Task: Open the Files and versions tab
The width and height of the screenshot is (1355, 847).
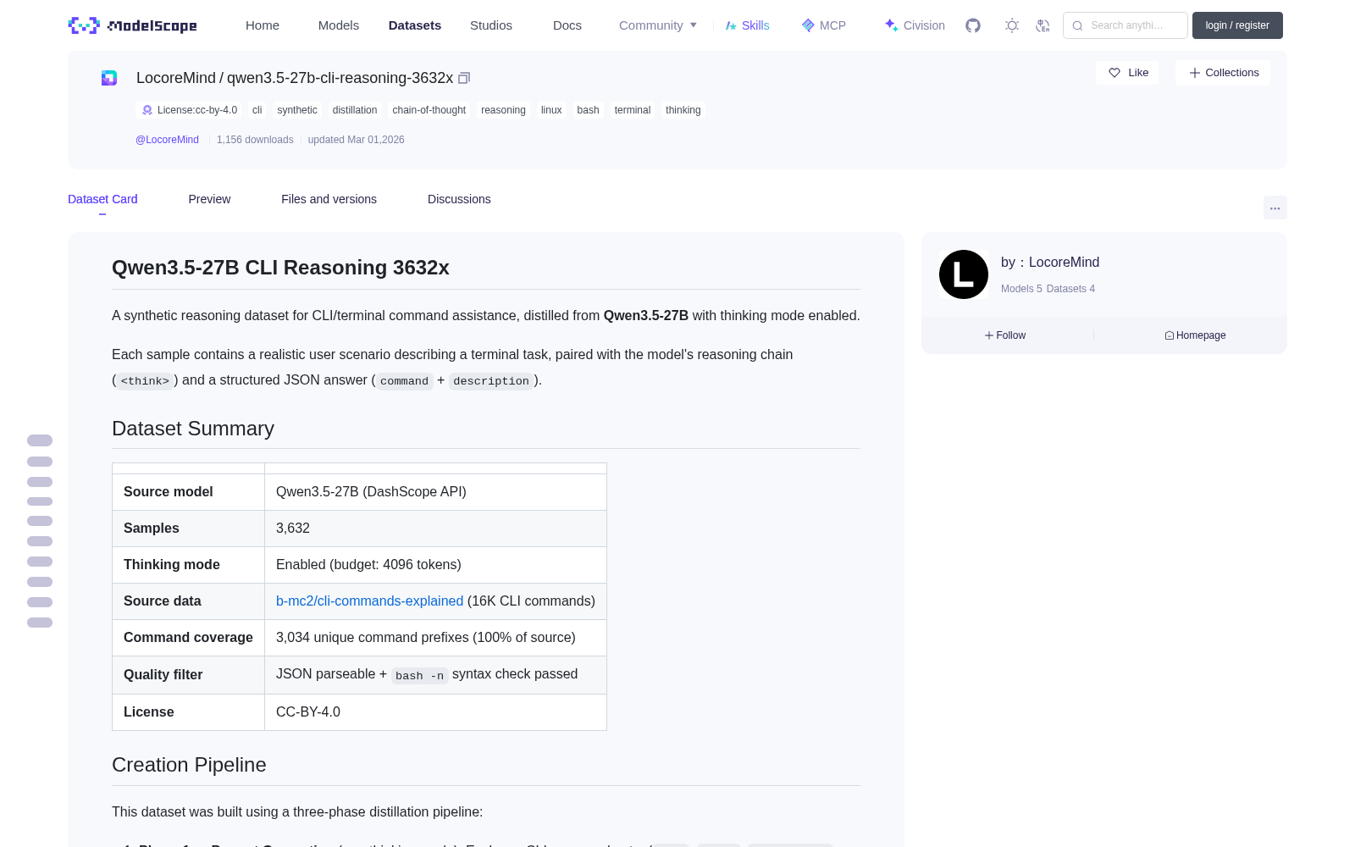Action: (x=329, y=199)
